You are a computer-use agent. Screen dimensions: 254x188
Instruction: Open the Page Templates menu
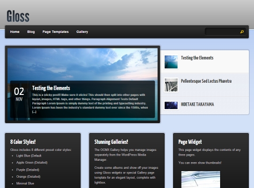[56, 32]
